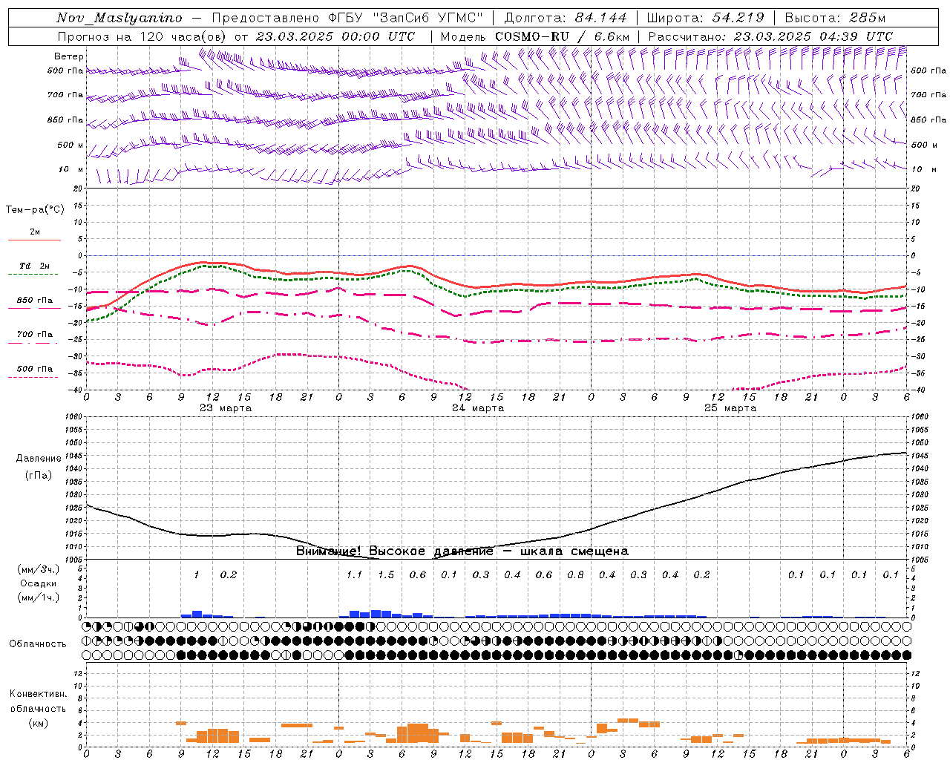Click the 10 м wind level label at left

tap(71, 169)
